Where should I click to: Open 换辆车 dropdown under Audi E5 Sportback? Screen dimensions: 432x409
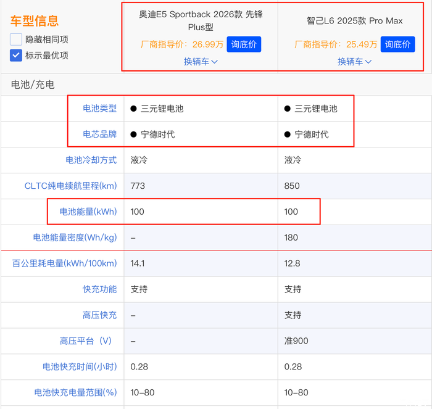[201, 62]
